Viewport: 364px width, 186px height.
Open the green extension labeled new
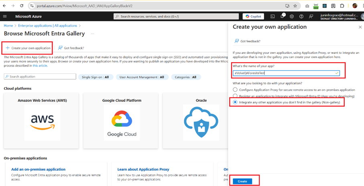coord(316,6)
